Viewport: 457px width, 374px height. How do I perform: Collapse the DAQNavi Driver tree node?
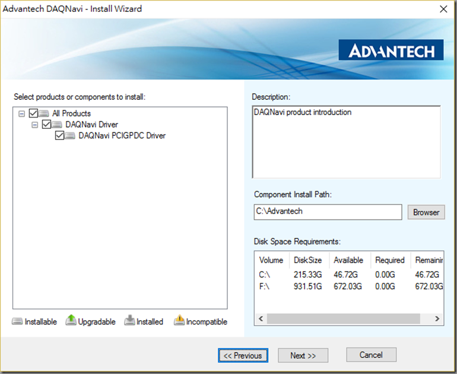click(x=34, y=125)
